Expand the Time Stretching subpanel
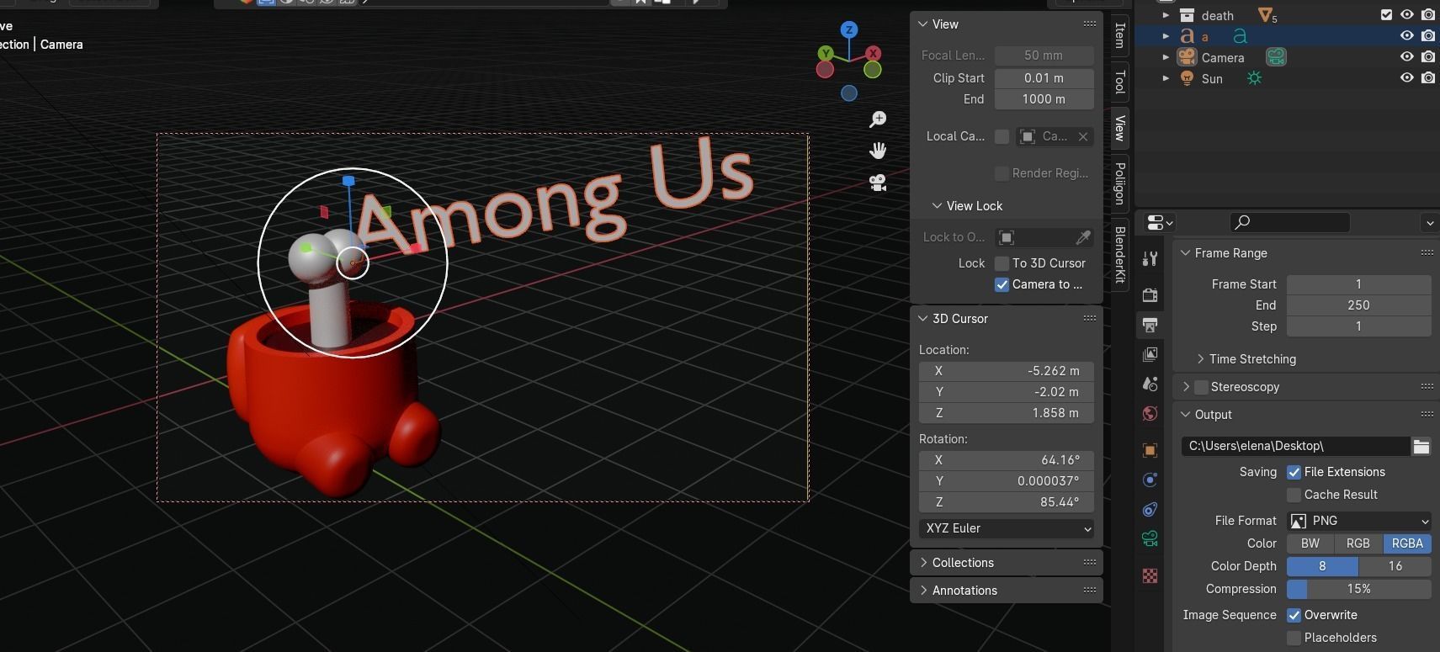1440x652 pixels. [1200, 359]
